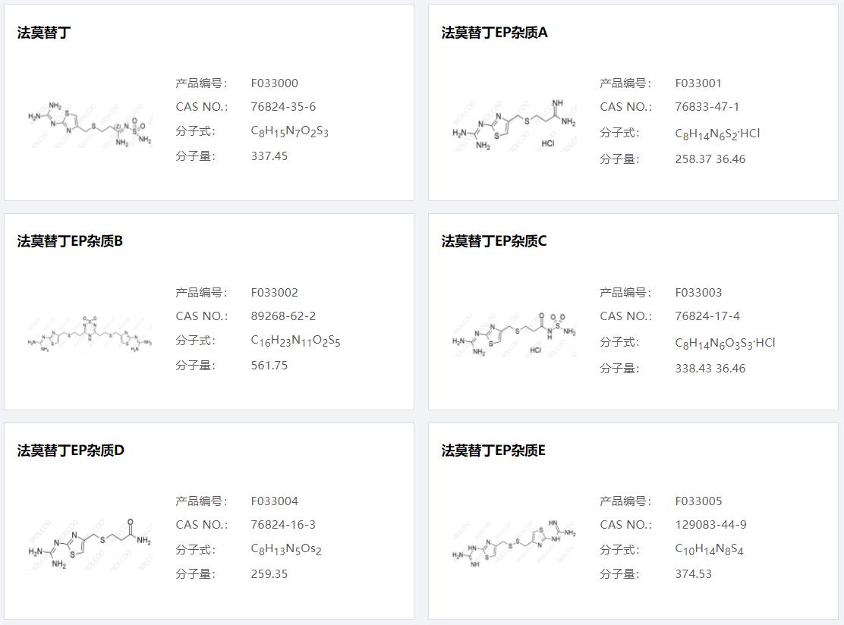Click molecular weight value 337.45

pos(269,156)
